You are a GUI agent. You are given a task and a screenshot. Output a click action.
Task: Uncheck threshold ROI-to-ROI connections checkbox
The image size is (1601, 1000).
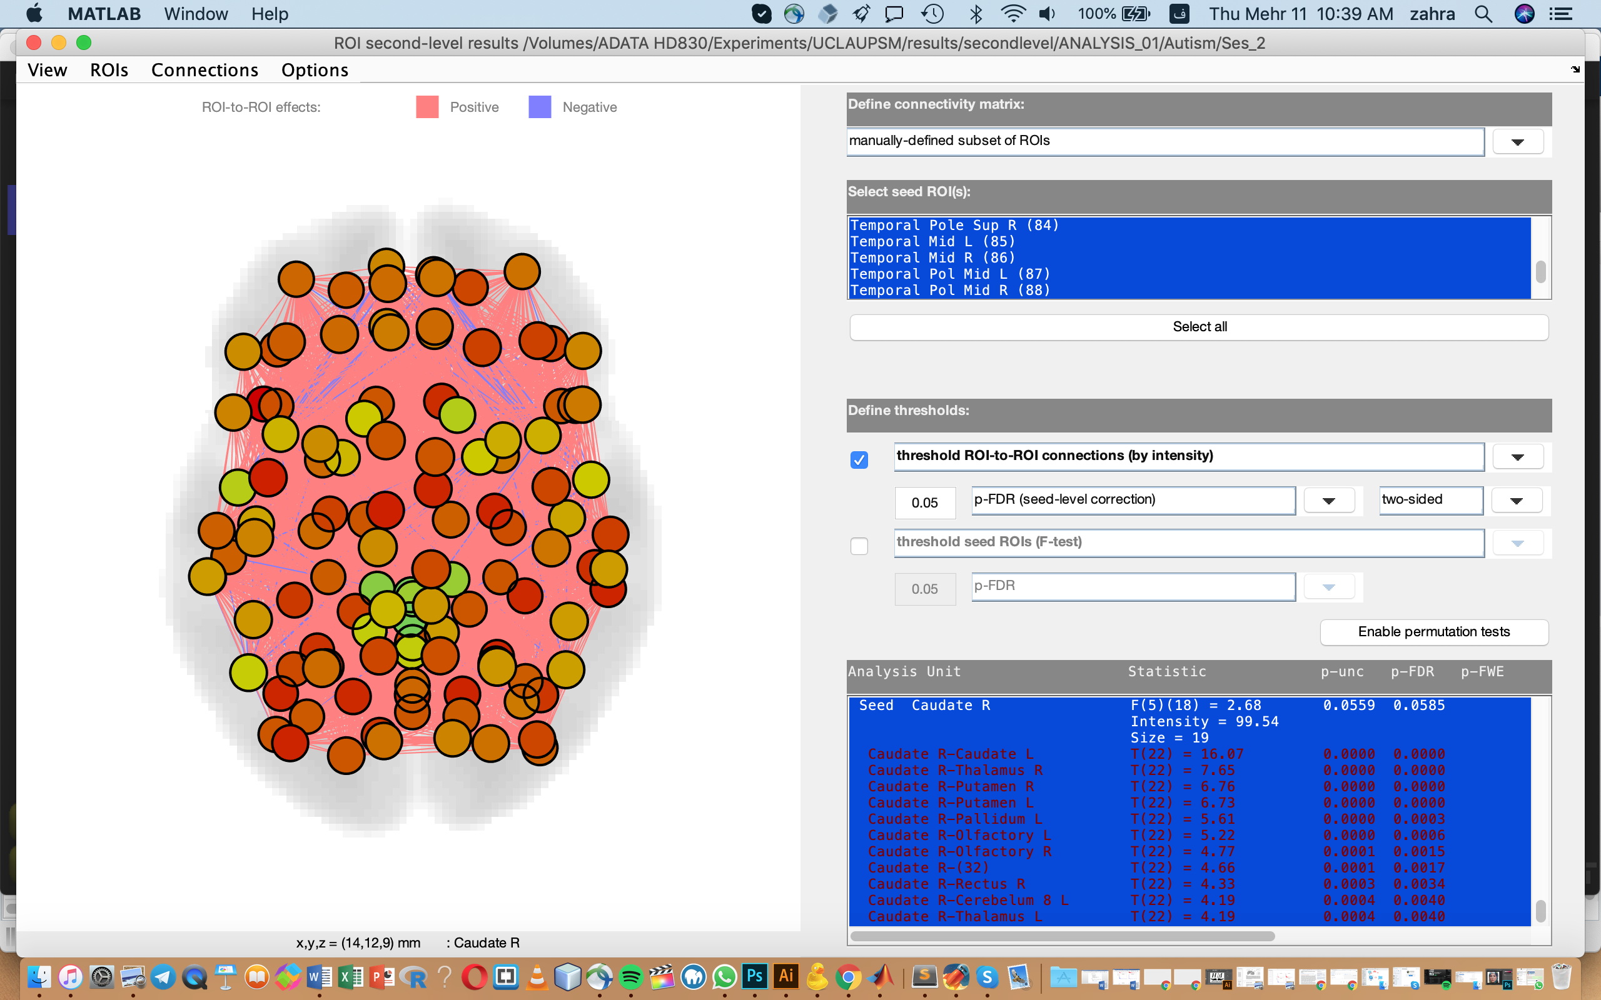pos(859,459)
